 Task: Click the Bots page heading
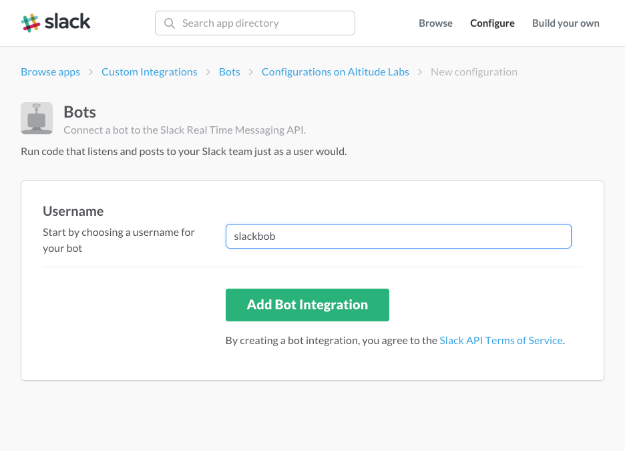coord(80,112)
